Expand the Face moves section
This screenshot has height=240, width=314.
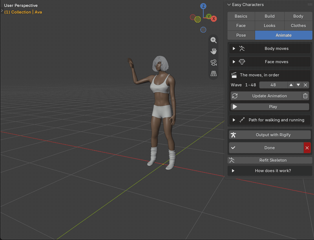[270, 62]
